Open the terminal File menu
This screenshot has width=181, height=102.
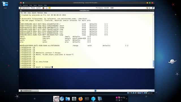tap(21, 13)
